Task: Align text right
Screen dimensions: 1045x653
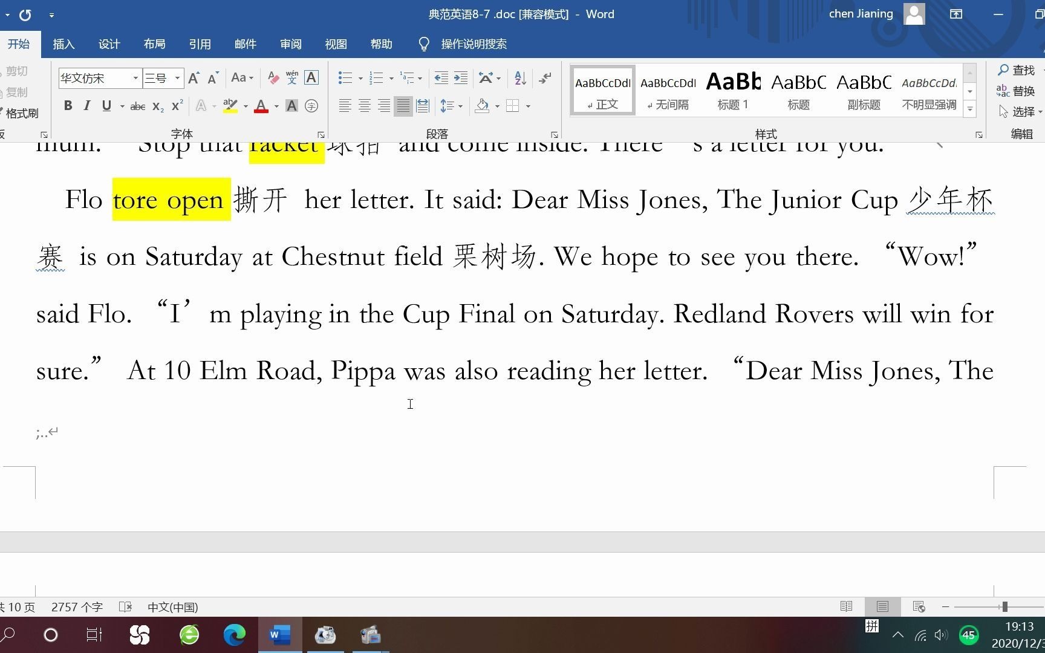Action: coord(384,106)
